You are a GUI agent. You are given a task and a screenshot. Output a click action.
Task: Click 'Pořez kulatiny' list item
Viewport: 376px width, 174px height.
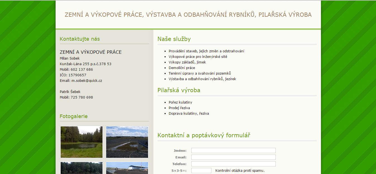(180, 102)
